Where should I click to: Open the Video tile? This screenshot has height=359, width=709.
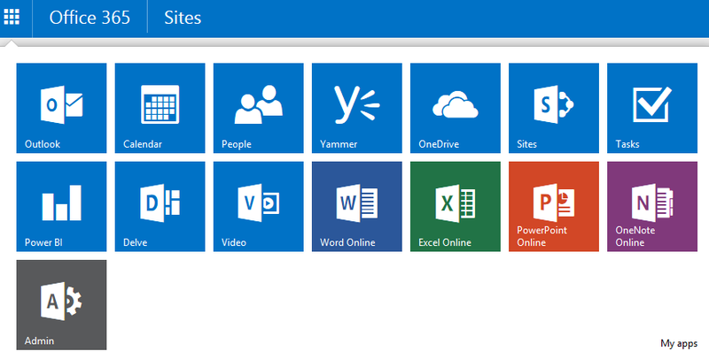[259, 207]
